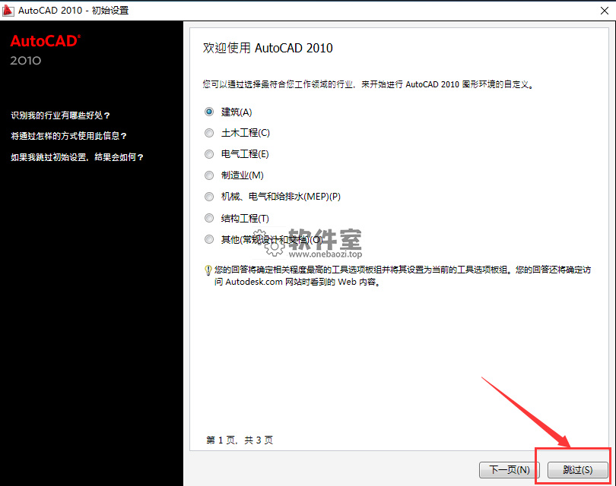The width and height of the screenshot is (616, 486).
Task: Open link 识别我的行业有哪些好处？
Action: [x=60, y=115]
